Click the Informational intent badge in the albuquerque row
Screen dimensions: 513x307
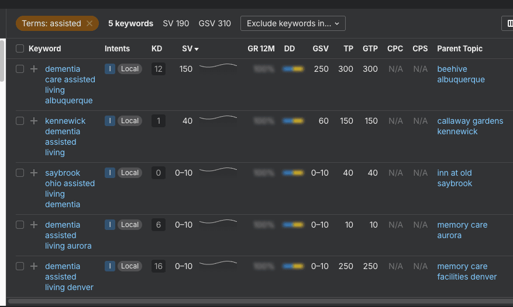click(x=110, y=69)
